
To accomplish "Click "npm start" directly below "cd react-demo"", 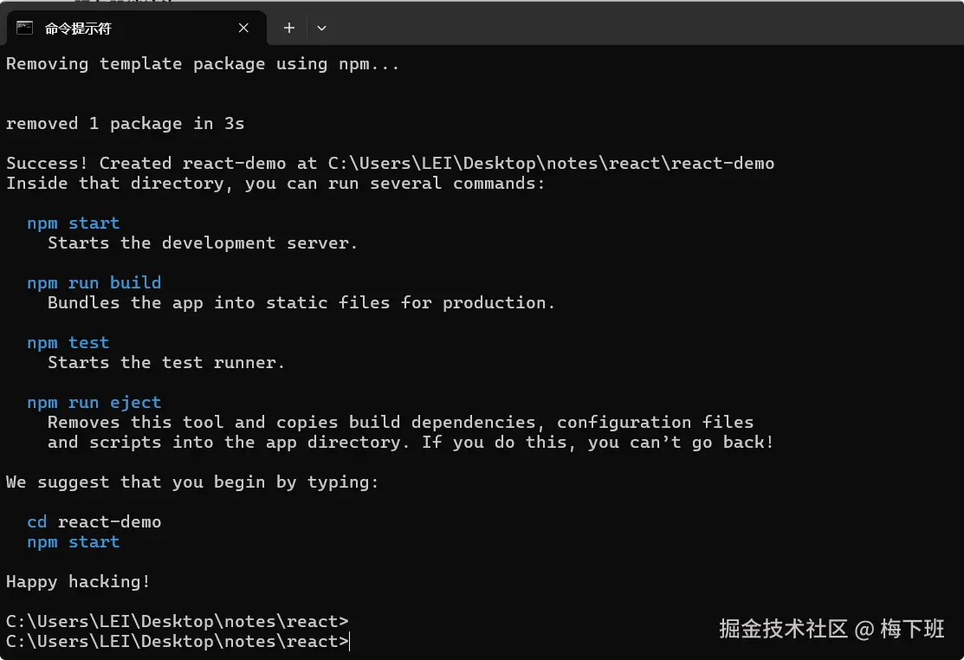I will pyautogui.click(x=73, y=542).
